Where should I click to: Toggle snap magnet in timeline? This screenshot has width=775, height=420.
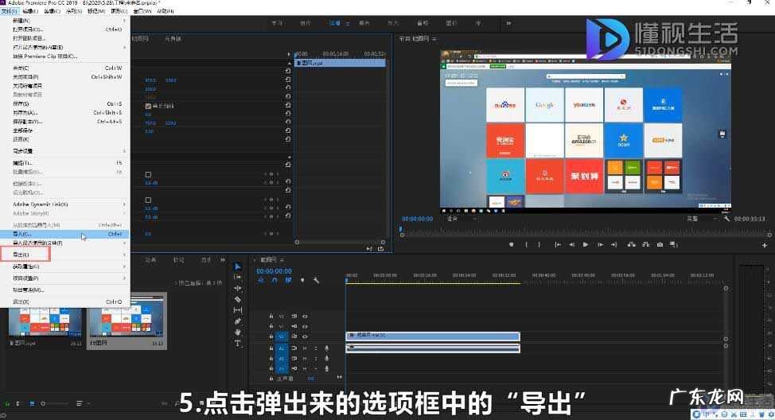point(275,281)
